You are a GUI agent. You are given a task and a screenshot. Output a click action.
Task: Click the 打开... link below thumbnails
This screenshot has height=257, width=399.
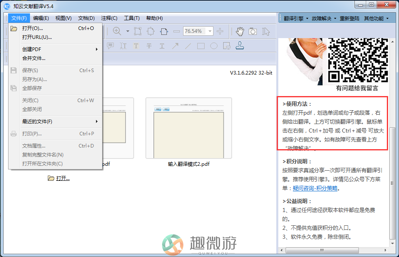63,178
